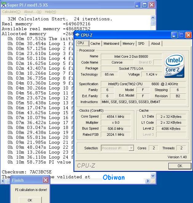Switch to the CPU tab in CPU-Z

click(x=82, y=43)
